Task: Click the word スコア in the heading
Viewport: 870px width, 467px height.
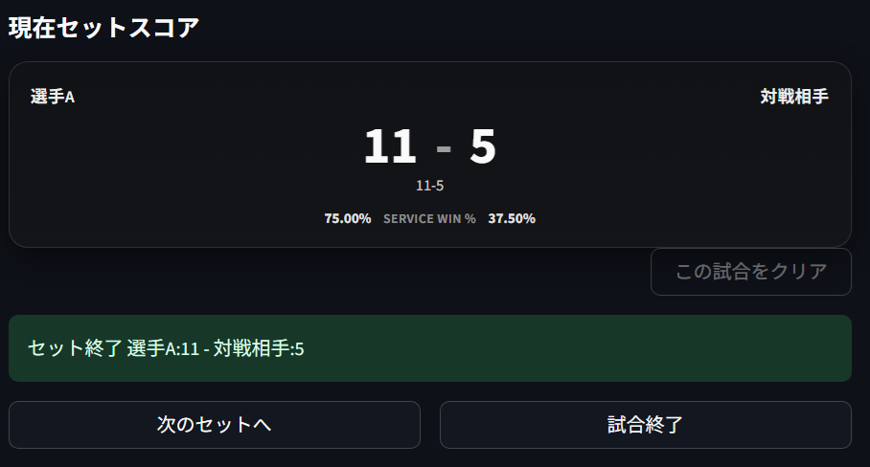Action: pos(164,28)
